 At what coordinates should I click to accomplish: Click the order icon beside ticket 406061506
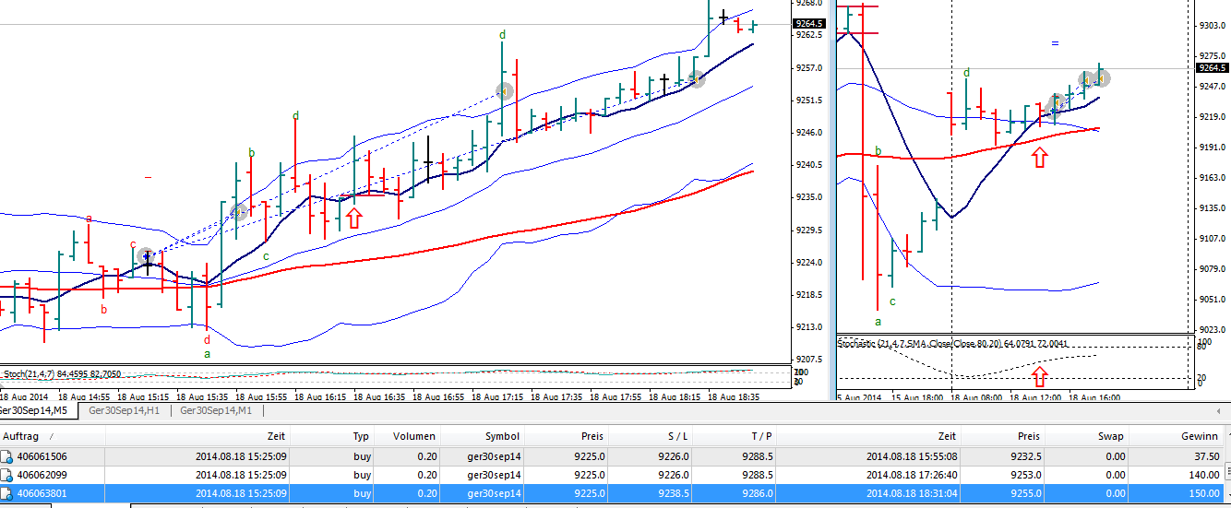(x=7, y=456)
